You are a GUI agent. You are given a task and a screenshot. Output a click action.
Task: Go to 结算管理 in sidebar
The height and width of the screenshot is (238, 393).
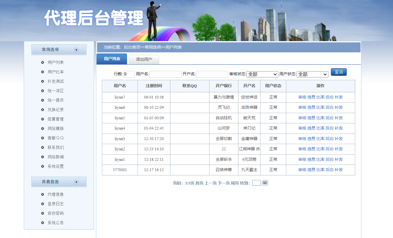pos(56,119)
